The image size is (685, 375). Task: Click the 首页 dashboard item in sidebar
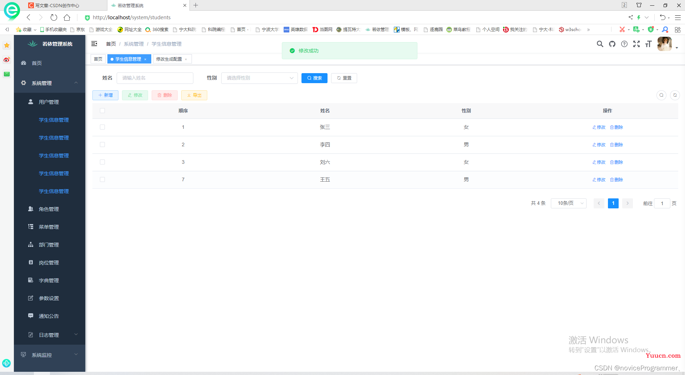pyautogui.click(x=50, y=63)
